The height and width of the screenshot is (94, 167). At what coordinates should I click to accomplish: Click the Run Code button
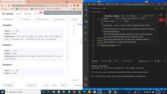77,85
